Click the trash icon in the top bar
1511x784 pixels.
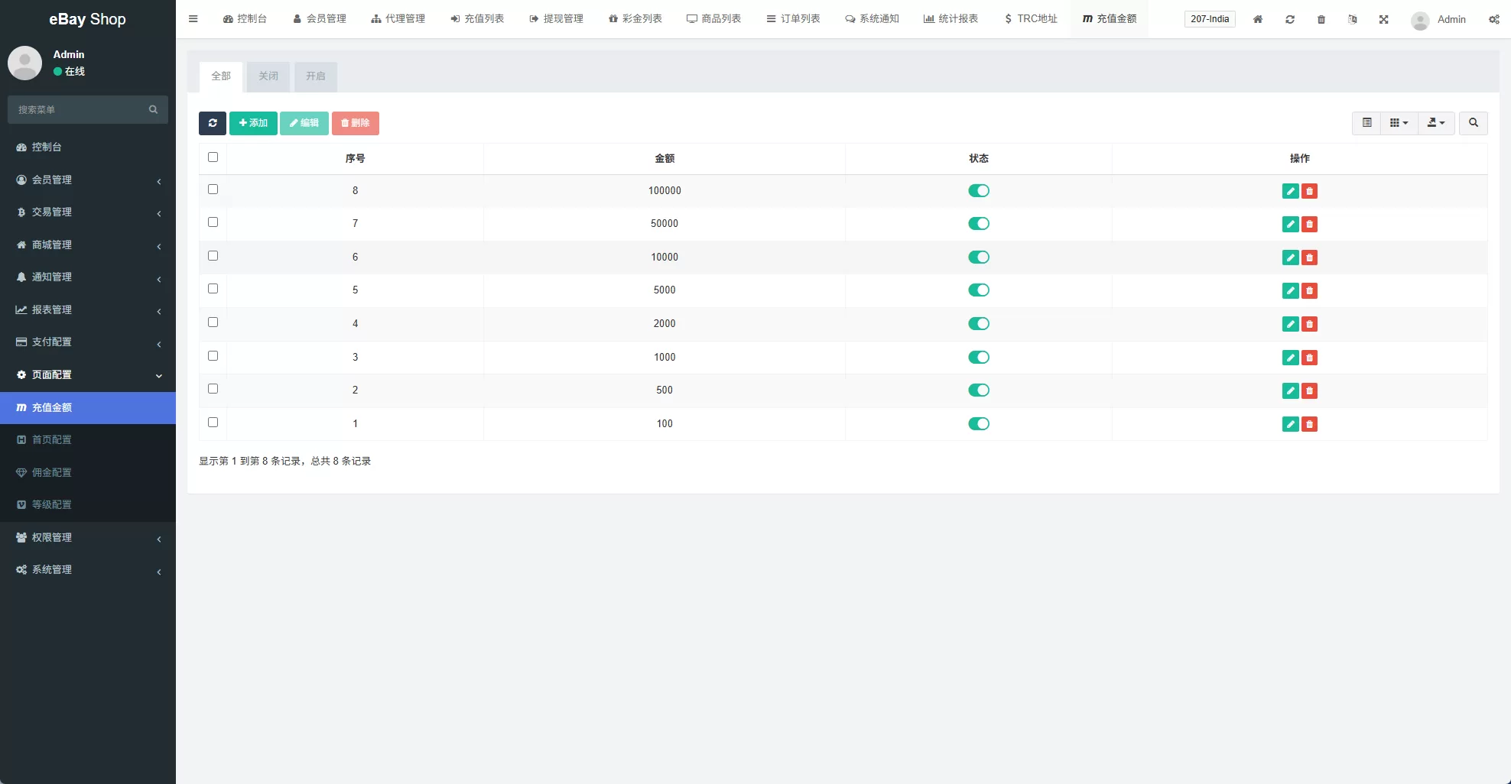[1321, 19]
